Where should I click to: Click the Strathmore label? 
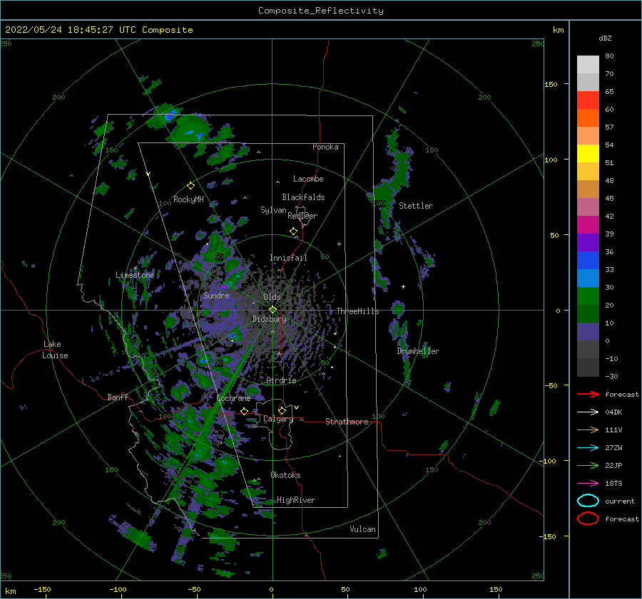[x=347, y=422]
